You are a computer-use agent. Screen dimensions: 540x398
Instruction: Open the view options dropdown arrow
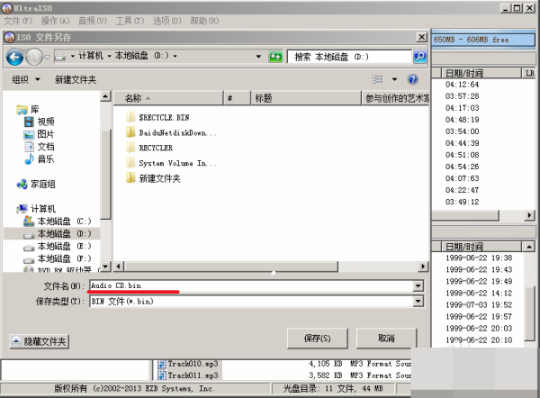394,79
